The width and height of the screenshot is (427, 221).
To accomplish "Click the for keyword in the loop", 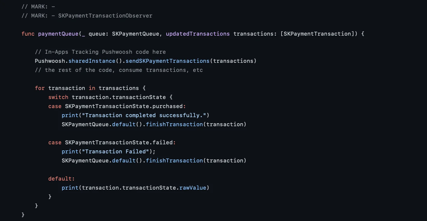I will click(x=39, y=88).
